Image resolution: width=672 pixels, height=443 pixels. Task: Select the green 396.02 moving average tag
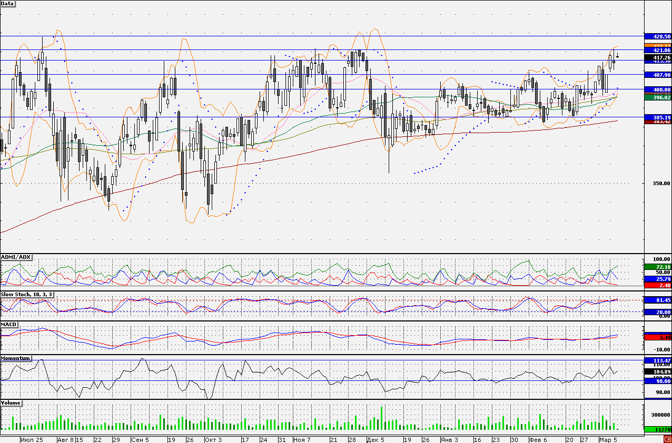tap(658, 97)
